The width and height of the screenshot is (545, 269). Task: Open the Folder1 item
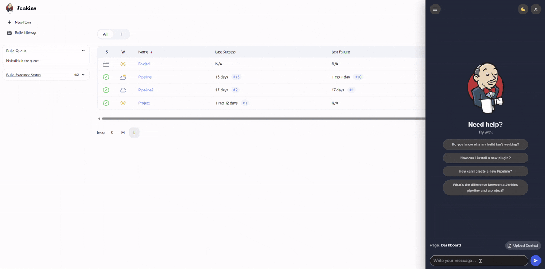(144, 64)
